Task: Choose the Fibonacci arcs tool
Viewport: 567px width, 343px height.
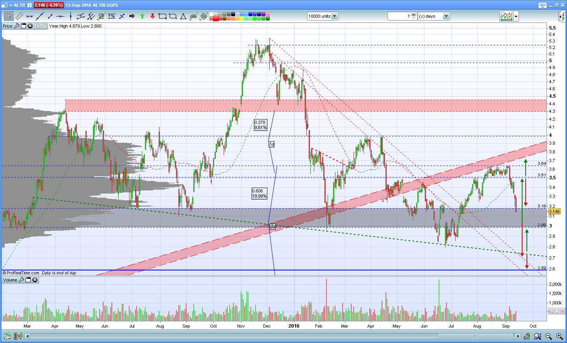Action: coord(193,16)
